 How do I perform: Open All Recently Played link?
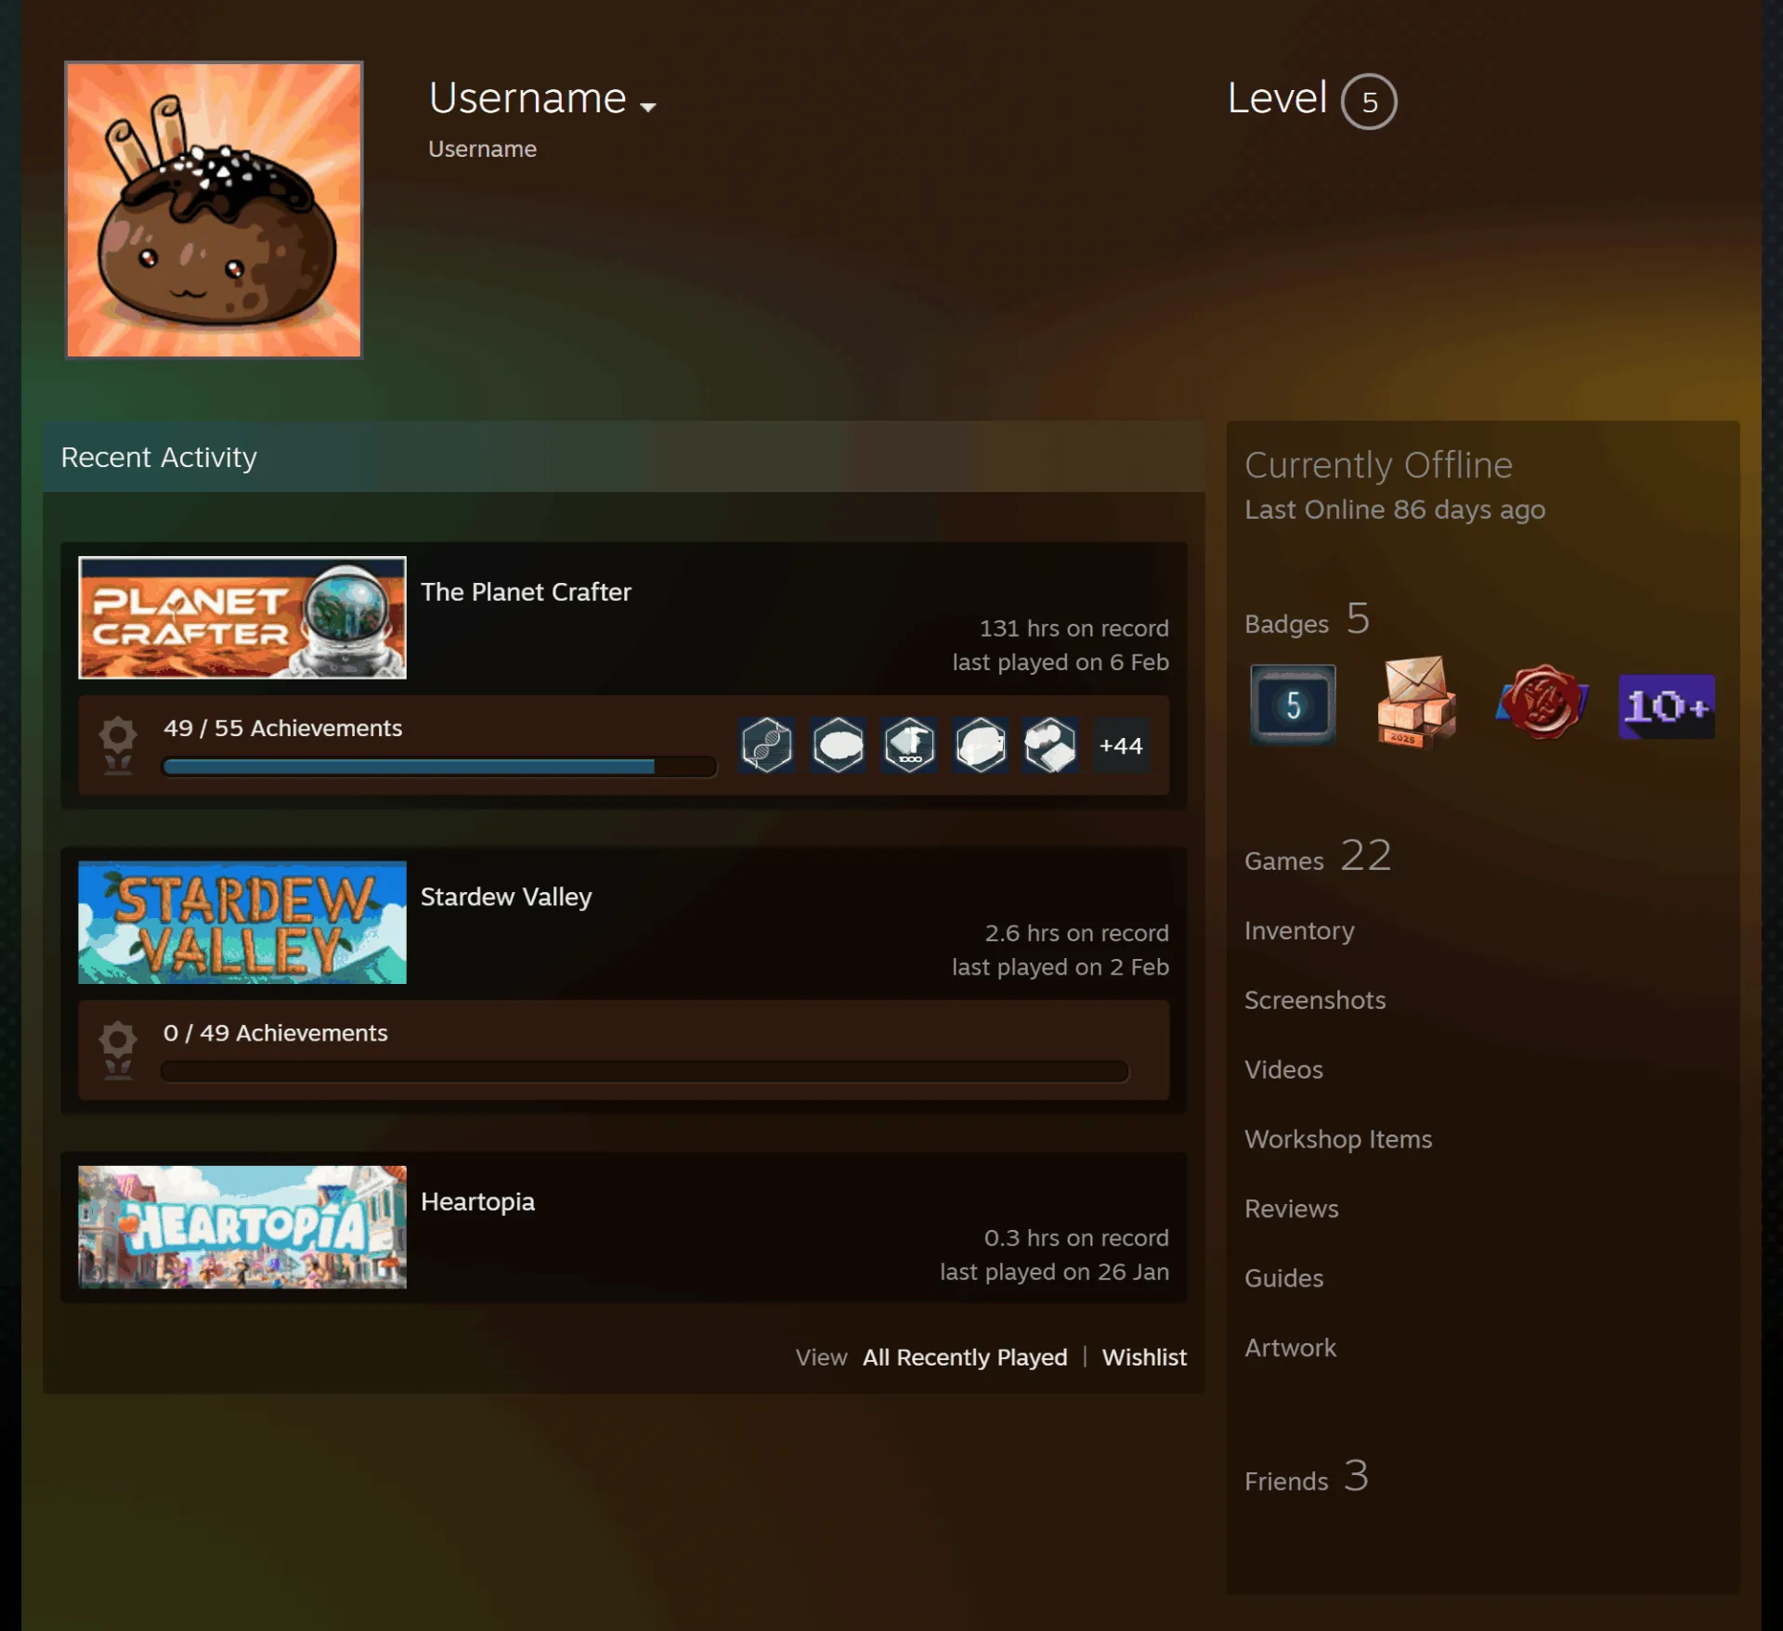[x=965, y=1357]
